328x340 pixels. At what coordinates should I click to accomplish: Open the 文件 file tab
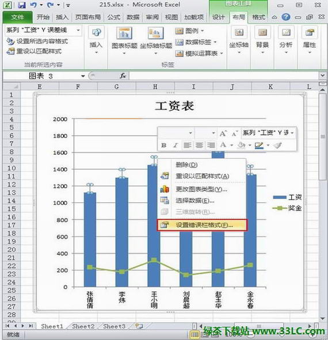pos(17,17)
